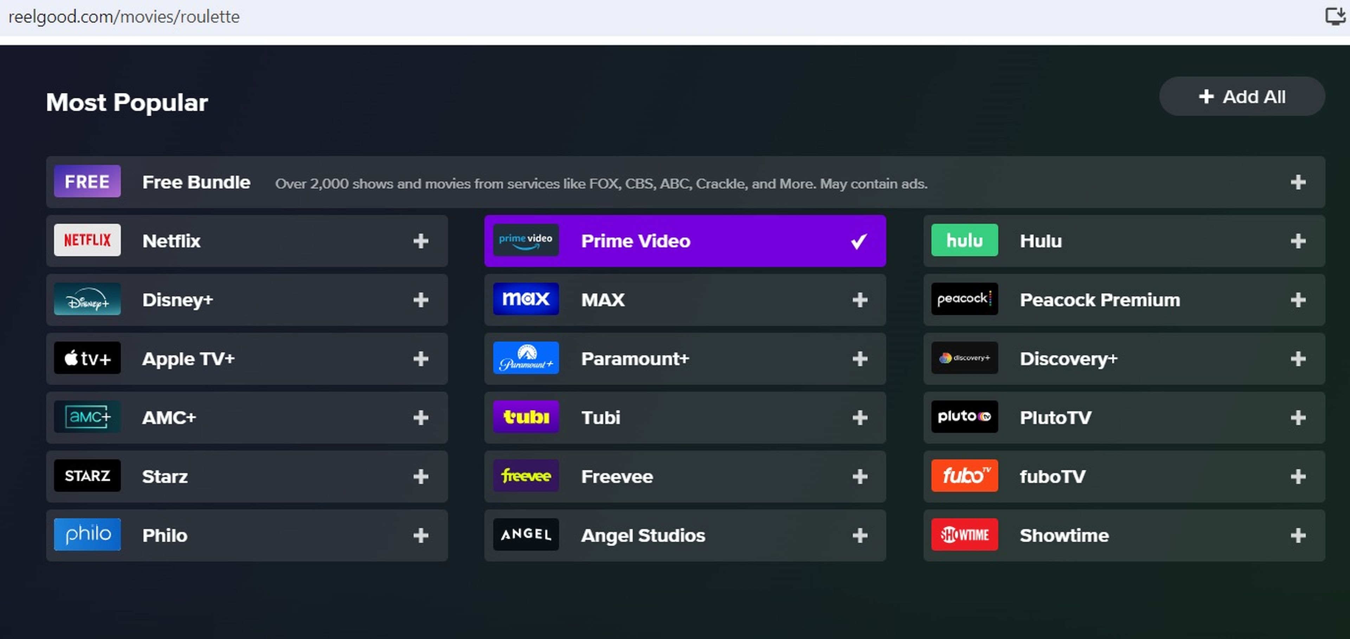
Task: Click the Philo logo icon
Action: coord(87,535)
